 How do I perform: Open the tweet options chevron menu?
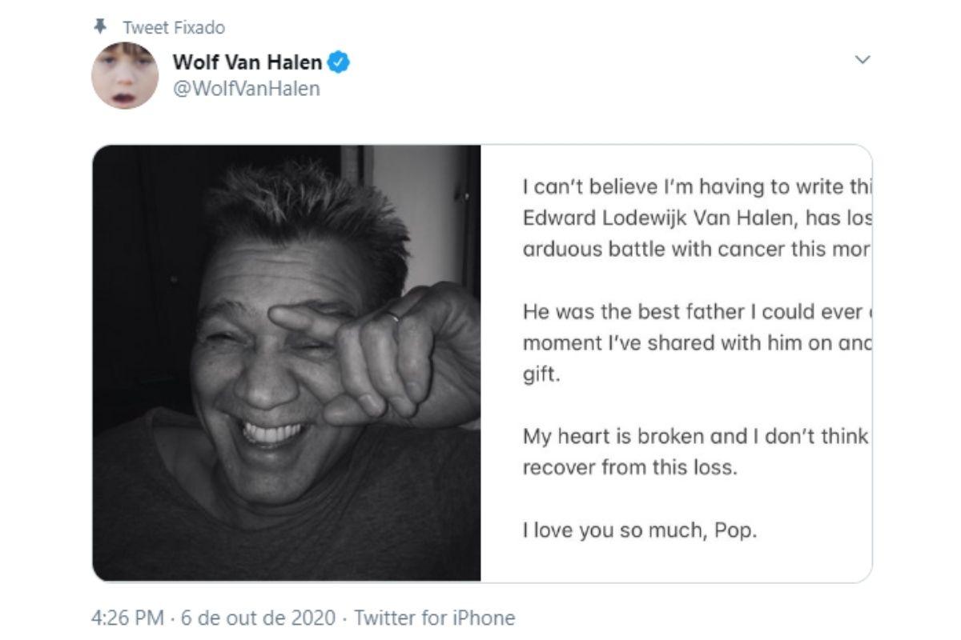862,60
